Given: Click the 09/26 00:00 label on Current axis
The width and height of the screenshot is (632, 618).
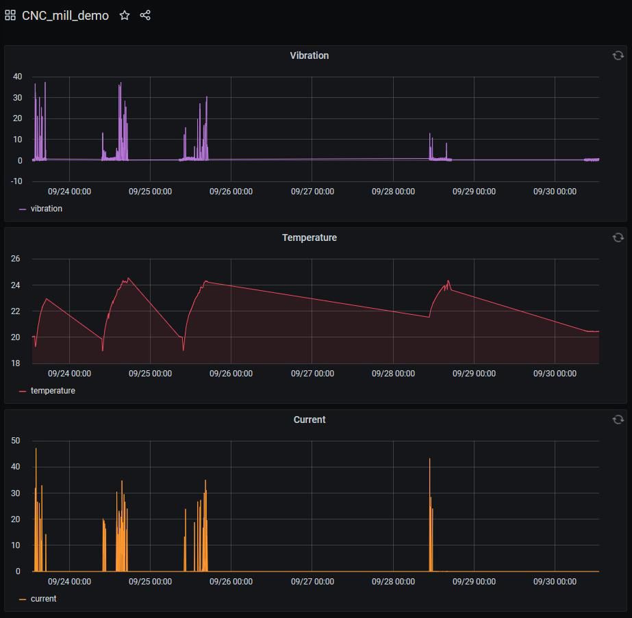Looking at the screenshot, I should [x=231, y=582].
